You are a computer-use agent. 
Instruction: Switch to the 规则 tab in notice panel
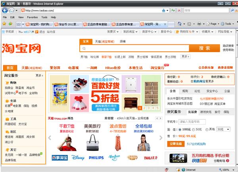185,91
